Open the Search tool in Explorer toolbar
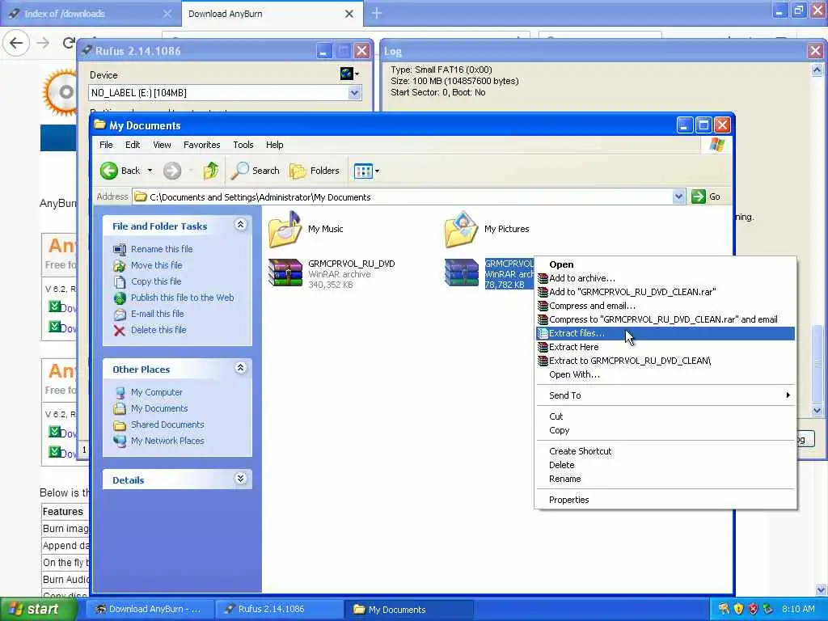 coord(255,171)
